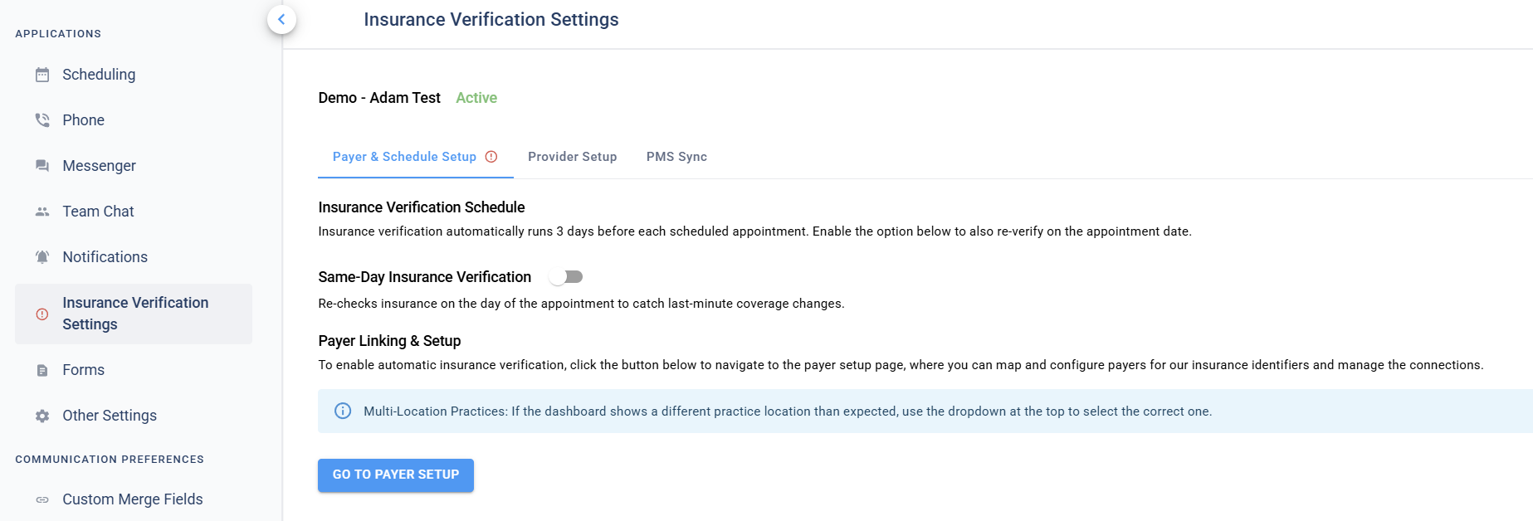Go to Team Chat in the sidebar
1533x521 pixels.
point(98,212)
